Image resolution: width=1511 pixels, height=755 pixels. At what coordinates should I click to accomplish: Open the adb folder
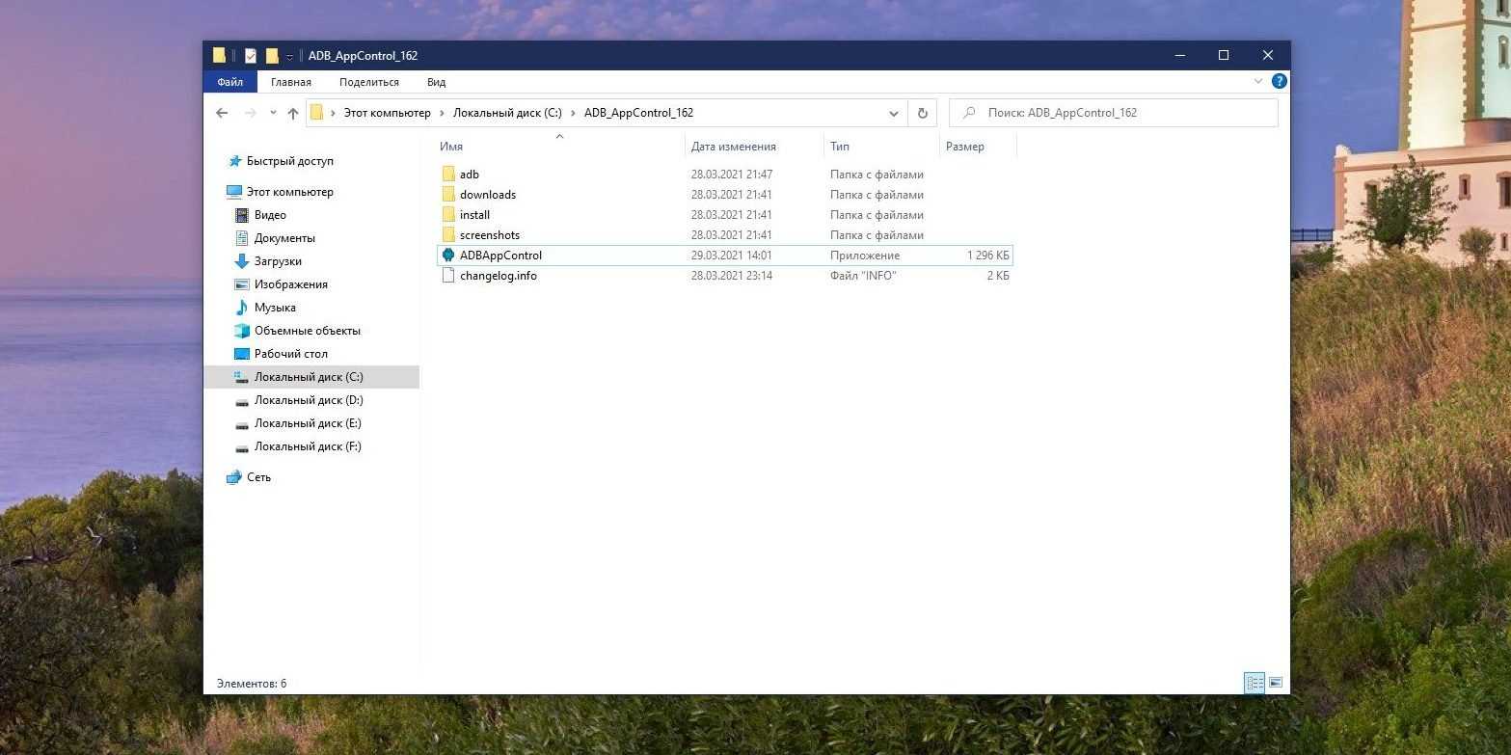[469, 175]
